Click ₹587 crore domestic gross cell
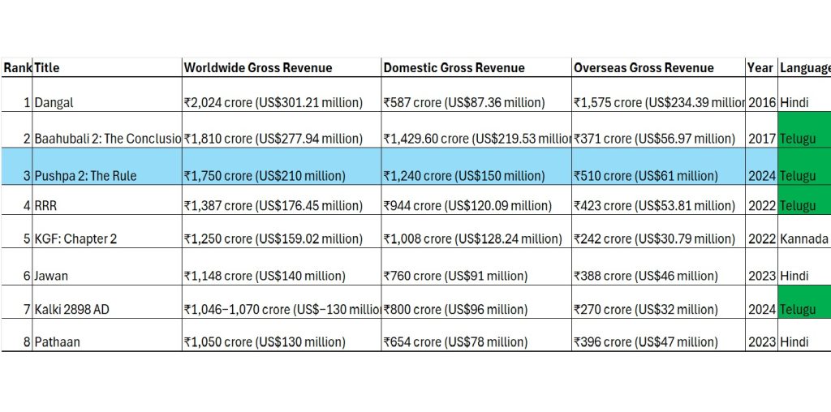 tap(476, 95)
